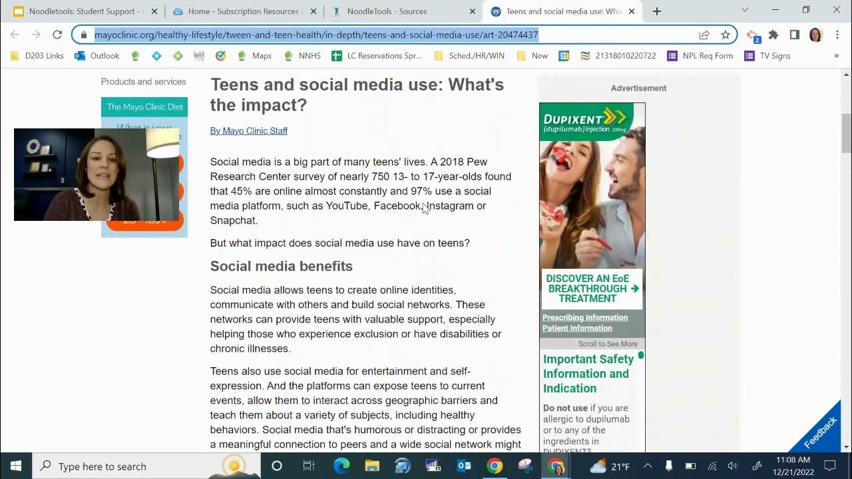This screenshot has height=479, width=852.
Task: Click the taskbar volume speaker icon
Action: [x=733, y=466]
